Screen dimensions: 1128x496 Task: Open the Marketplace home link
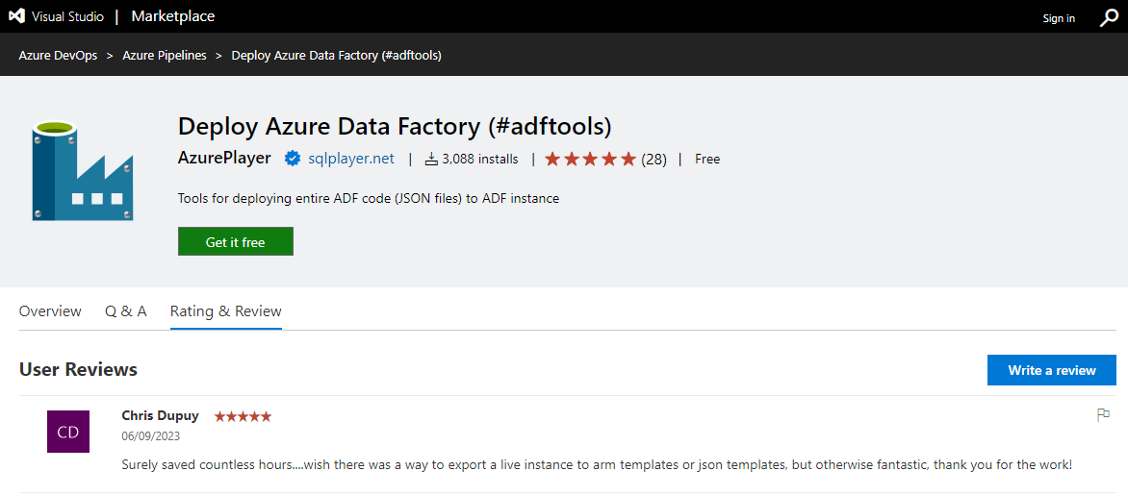(172, 16)
